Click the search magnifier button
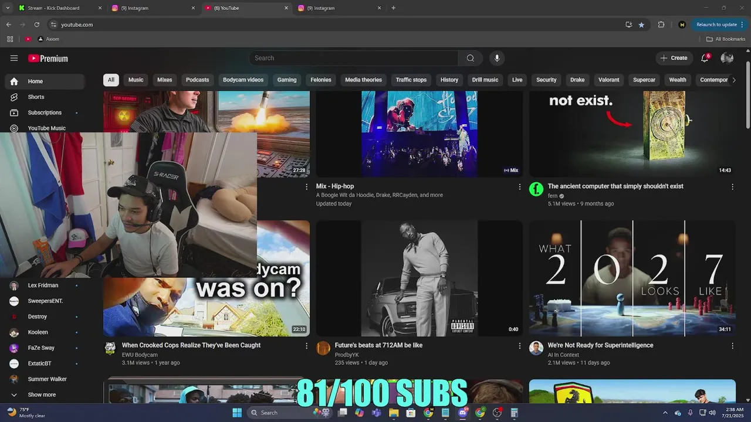 471,58
